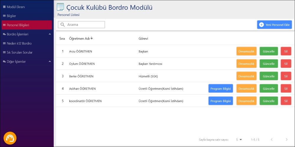
Task: Delete Arzu ÖĞRETMEN with Sil button
Action: 286,51
